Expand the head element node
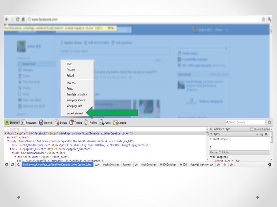 click(x=8, y=137)
